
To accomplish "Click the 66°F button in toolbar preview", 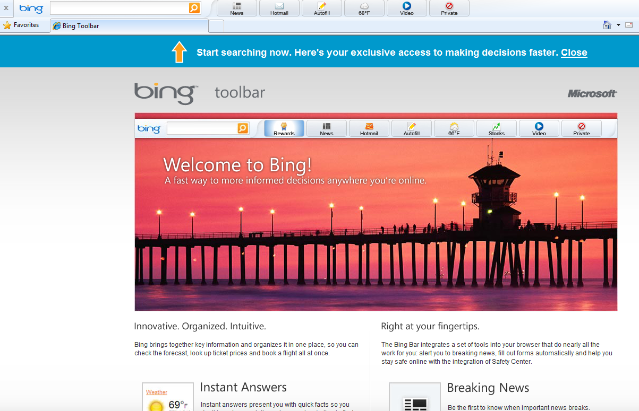I will pyautogui.click(x=454, y=128).
